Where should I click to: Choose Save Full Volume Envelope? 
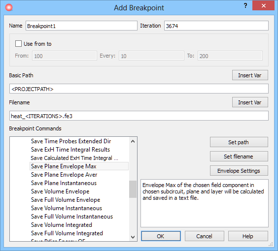(66, 200)
